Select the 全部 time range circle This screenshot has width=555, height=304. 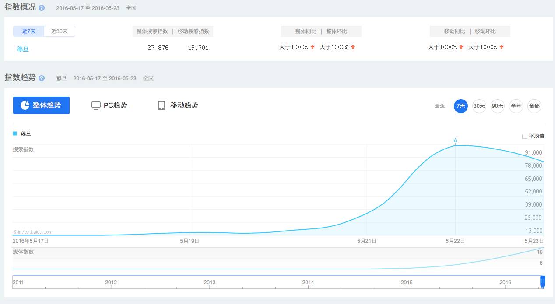(x=534, y=106)
